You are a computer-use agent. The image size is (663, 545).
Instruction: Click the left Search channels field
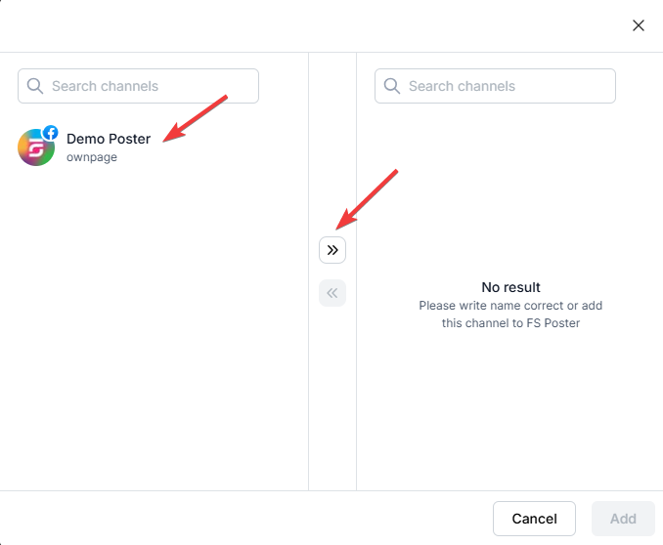(x=138, y=86)
